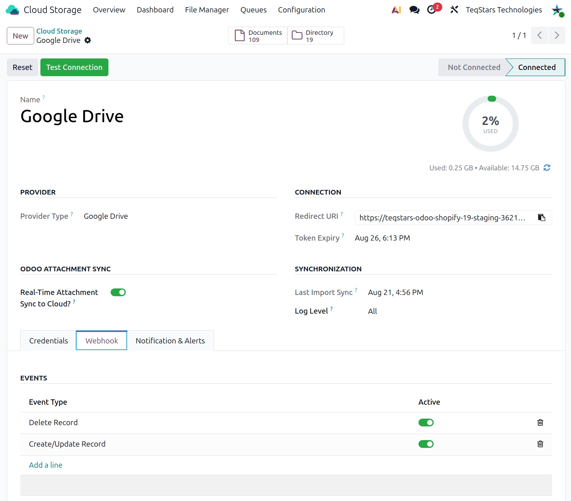Open the Overview menu
The width and height of the screenshot is (571, 501).
click(x=109, y=10)
